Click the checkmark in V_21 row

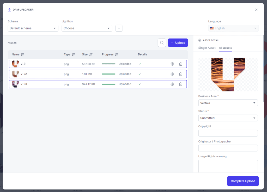[140, 64]
